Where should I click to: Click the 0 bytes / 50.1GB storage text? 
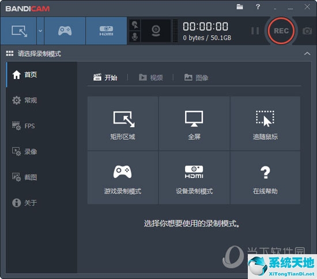pos(207,38)
